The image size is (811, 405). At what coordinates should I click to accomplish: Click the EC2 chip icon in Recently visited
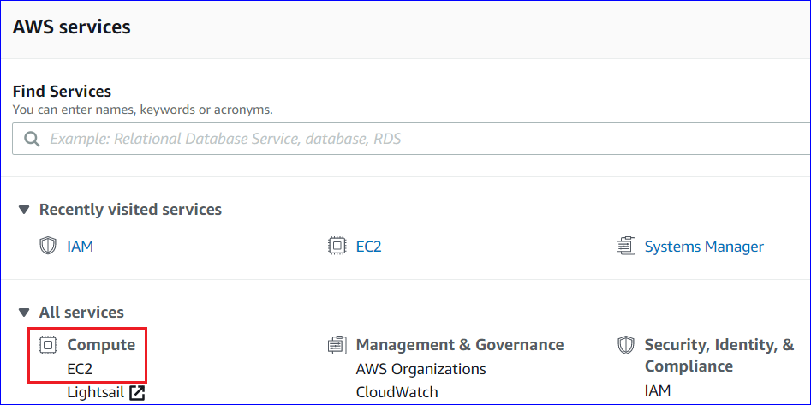point(337,246)
